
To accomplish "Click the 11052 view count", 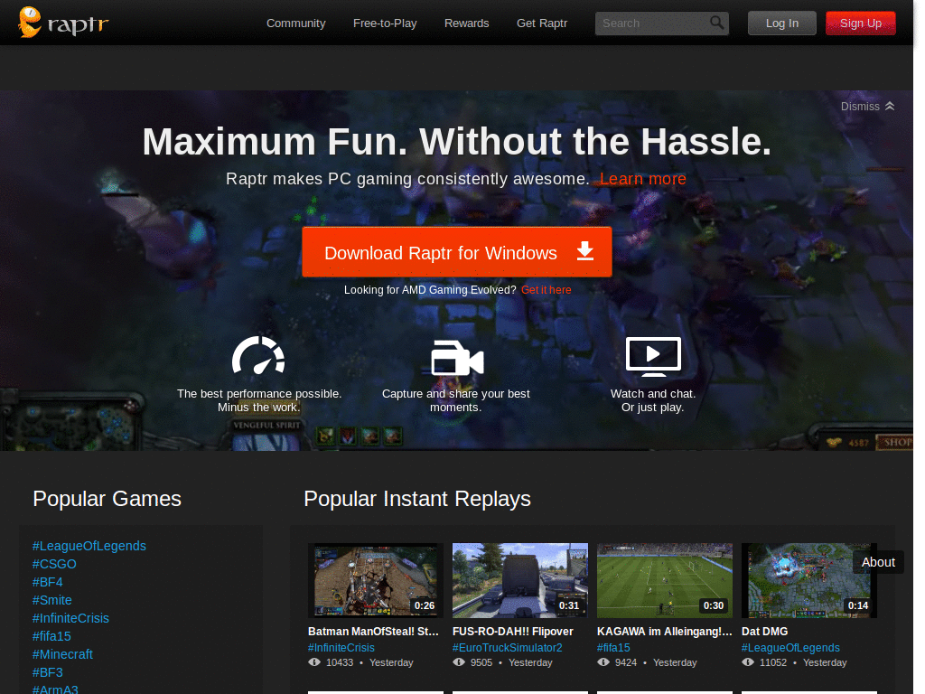I will [773, 662].
